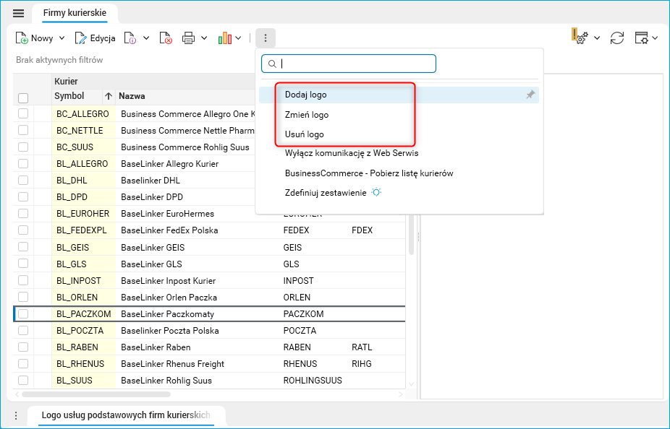Click the gears settings icon with warning

point(580,38)
